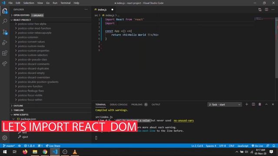Viewport: 278px width, 156px height.
Task: Kill terminal with trash icon
Action: [260, 104]
